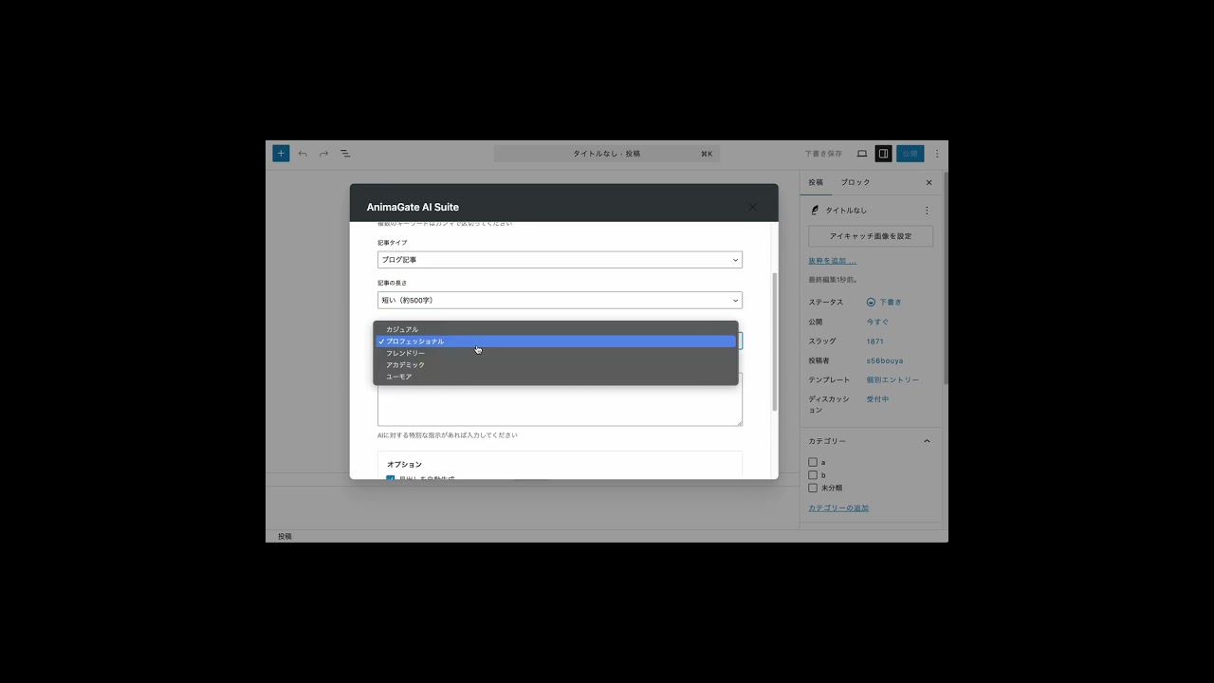This screenshot has height=683, width=1214.
Task: Click the 下書き保存 save draft button
Action: 823,154
